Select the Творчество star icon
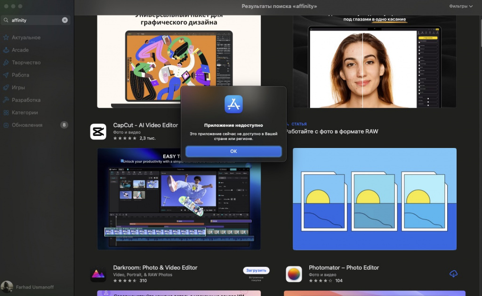Screen dimensions: 482x296 click(6, 62)
